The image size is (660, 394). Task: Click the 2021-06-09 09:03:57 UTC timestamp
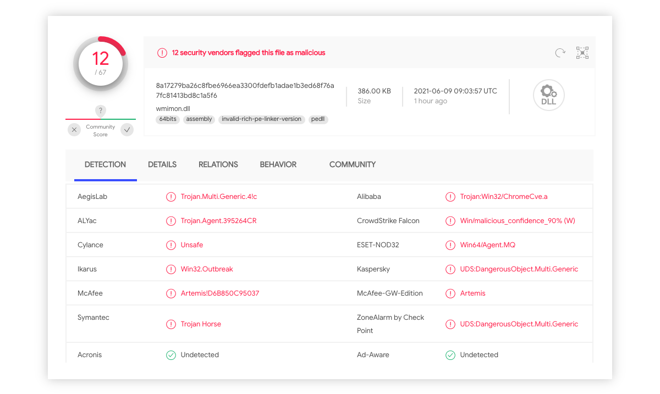tap(455, 91)
